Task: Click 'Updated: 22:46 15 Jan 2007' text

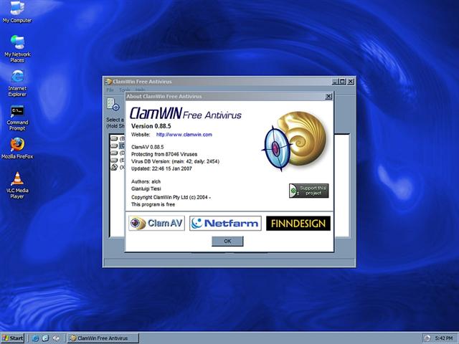Action: coord(161,168)
